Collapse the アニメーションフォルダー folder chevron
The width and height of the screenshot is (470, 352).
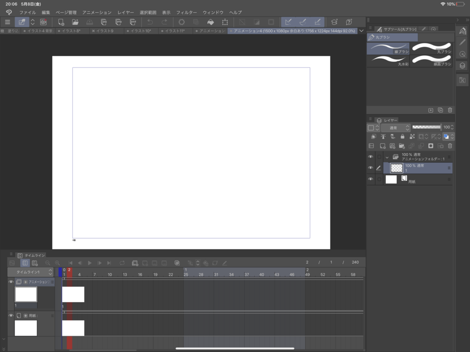click(387, 157)
